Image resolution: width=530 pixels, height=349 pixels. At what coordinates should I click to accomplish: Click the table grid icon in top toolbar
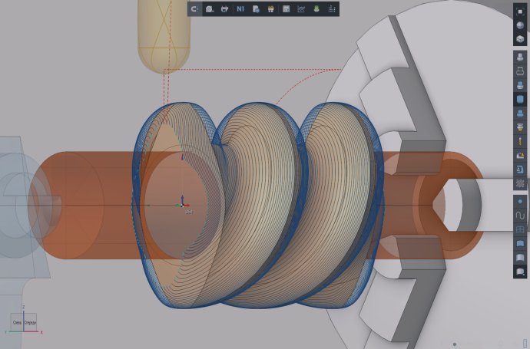tap(286, 9)
